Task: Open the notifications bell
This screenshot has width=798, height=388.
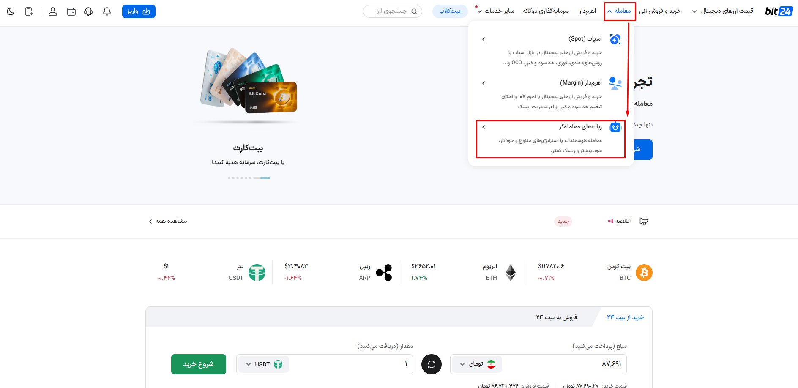Action: click(107, 11)
